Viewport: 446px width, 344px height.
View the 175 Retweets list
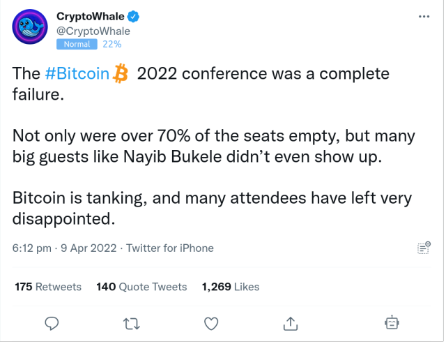pos(48,287)
